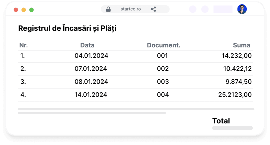Sort by the Data column header
This screenshot has height=145, width=270.
pos(87,45)
